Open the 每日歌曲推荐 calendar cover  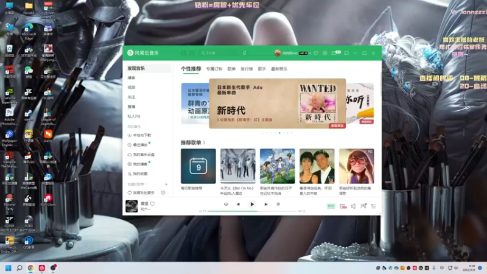[x=198, y=166]
